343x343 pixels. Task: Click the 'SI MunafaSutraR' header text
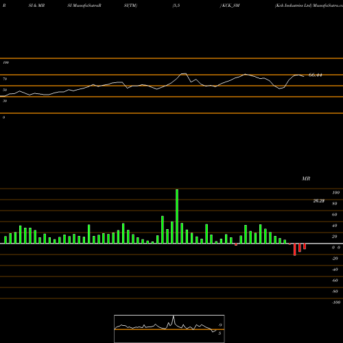click(84, 5)
